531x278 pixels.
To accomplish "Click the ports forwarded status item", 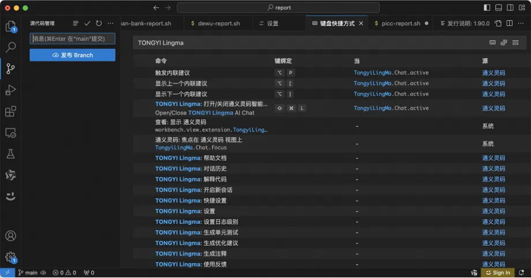I will tap(89, 273).
